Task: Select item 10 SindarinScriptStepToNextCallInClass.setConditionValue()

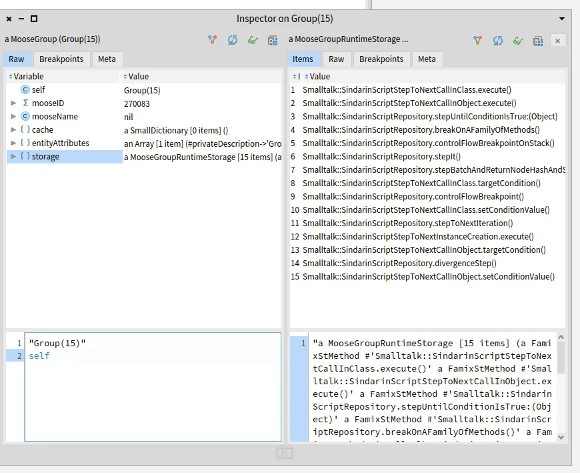Action: 427,210
